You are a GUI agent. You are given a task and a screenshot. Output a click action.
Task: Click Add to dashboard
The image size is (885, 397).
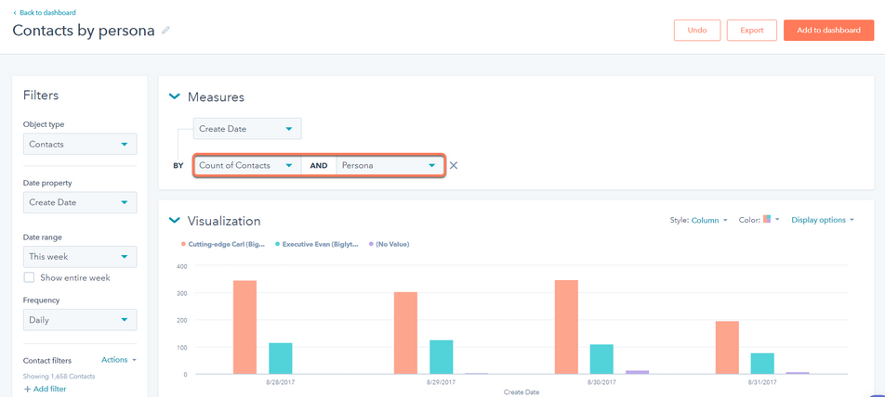tap(828, 31)
